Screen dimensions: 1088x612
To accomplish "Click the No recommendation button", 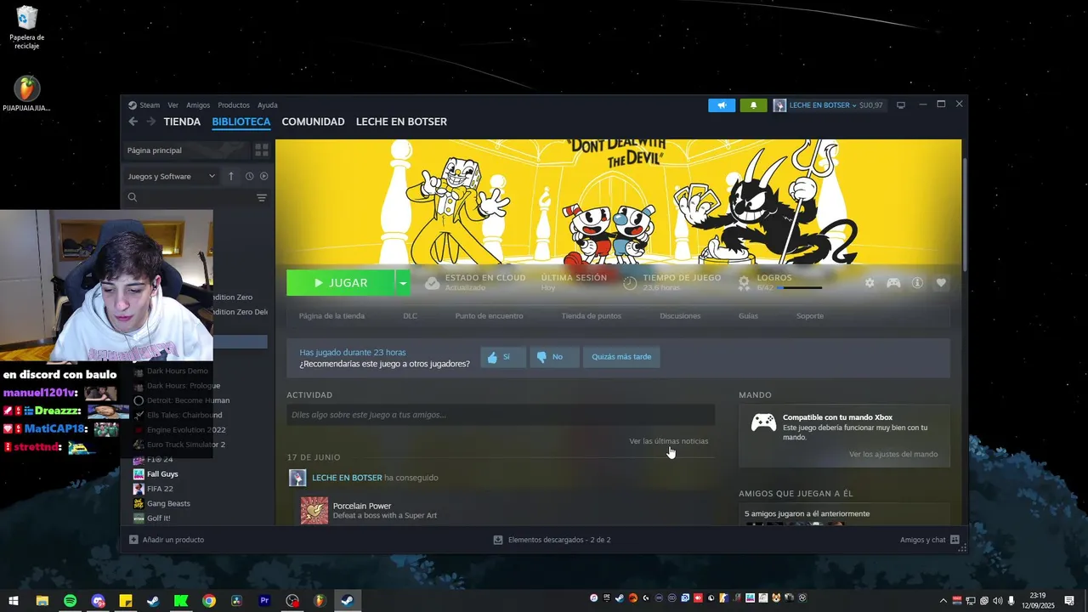I will coord(554,357).
